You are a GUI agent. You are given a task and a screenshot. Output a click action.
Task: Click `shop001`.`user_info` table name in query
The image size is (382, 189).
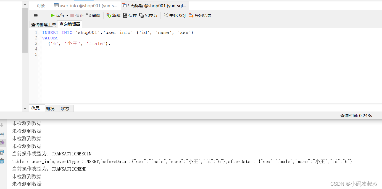click(x=104, y=33)
